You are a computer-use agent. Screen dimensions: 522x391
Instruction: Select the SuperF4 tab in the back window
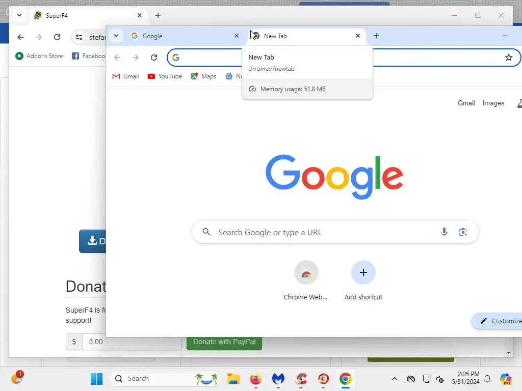pyautogui.click(x=89, y=16)
